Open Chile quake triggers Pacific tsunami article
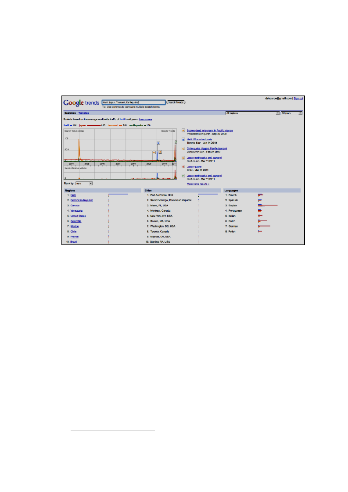This screenshot has width=348, height=492. click(207, 149)
